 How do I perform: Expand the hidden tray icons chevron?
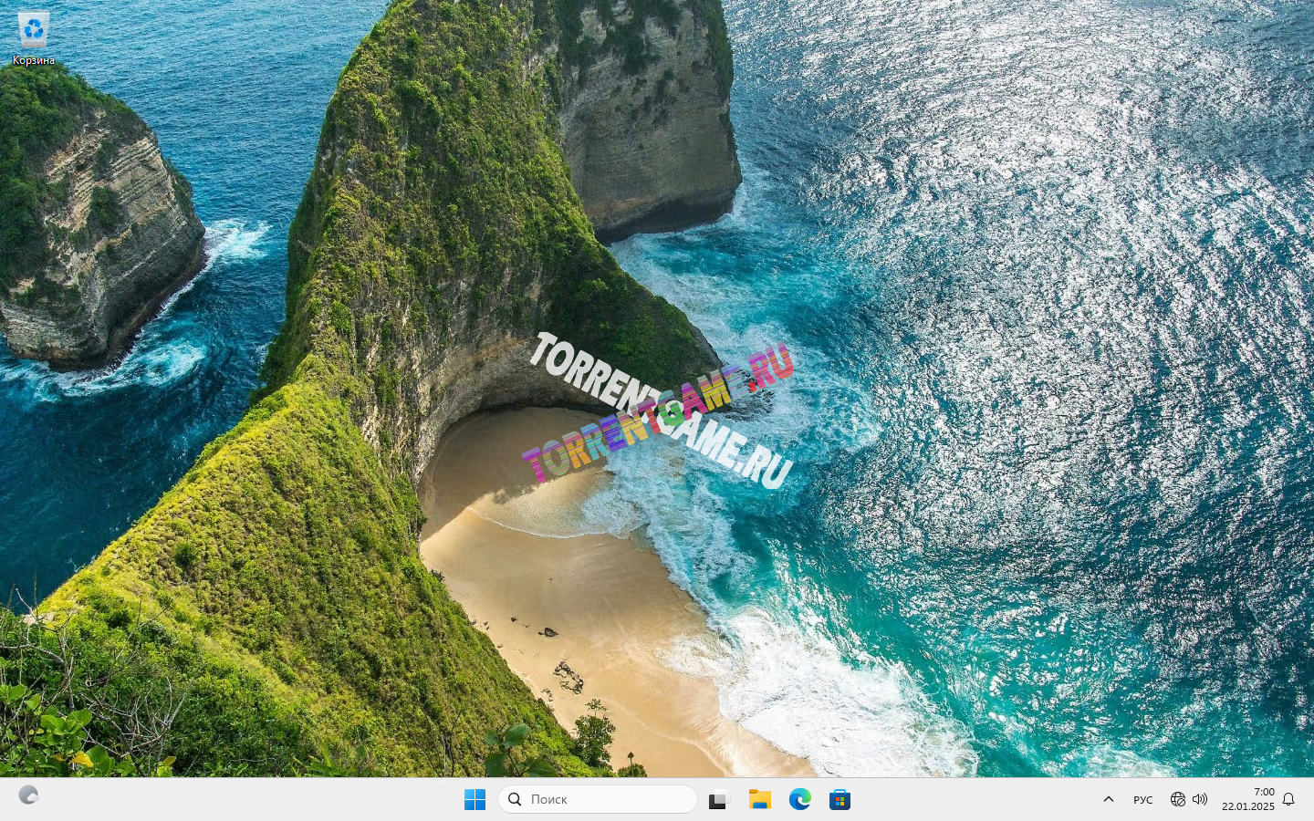(1108, 800)
